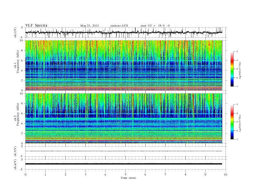The width and height of the screenshot is (254, 196).
Task: Click the "2" kHz tick of ch.2 spectrogram
Action: pyautogui.click(x=22, y=134)
